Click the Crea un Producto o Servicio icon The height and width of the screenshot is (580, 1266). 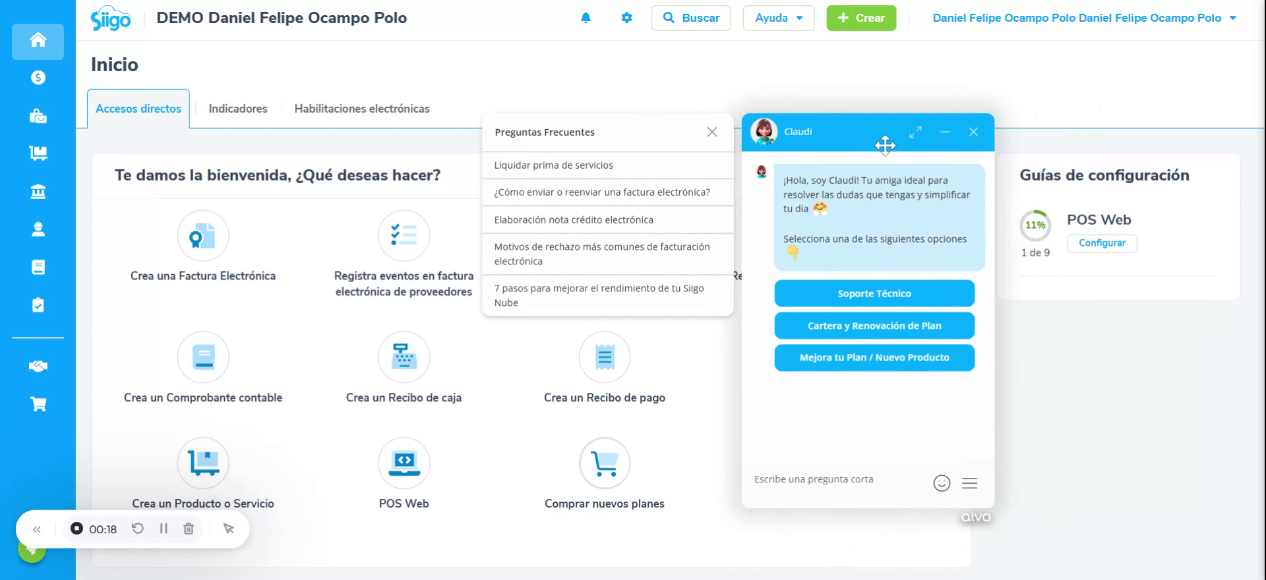[x=202, y=463]
